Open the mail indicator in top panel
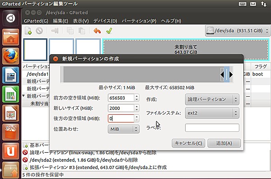Screen dimensions: 271x179 point(253,4)
